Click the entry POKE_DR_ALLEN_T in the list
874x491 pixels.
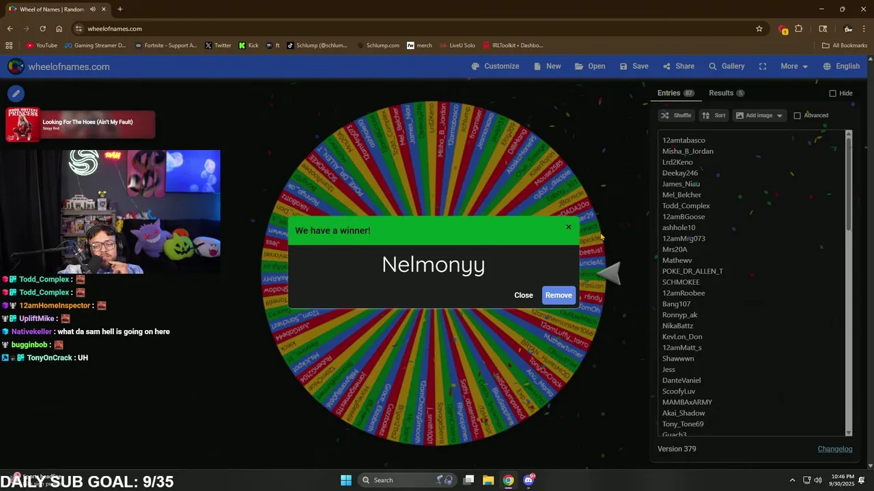tap(692, 271)
